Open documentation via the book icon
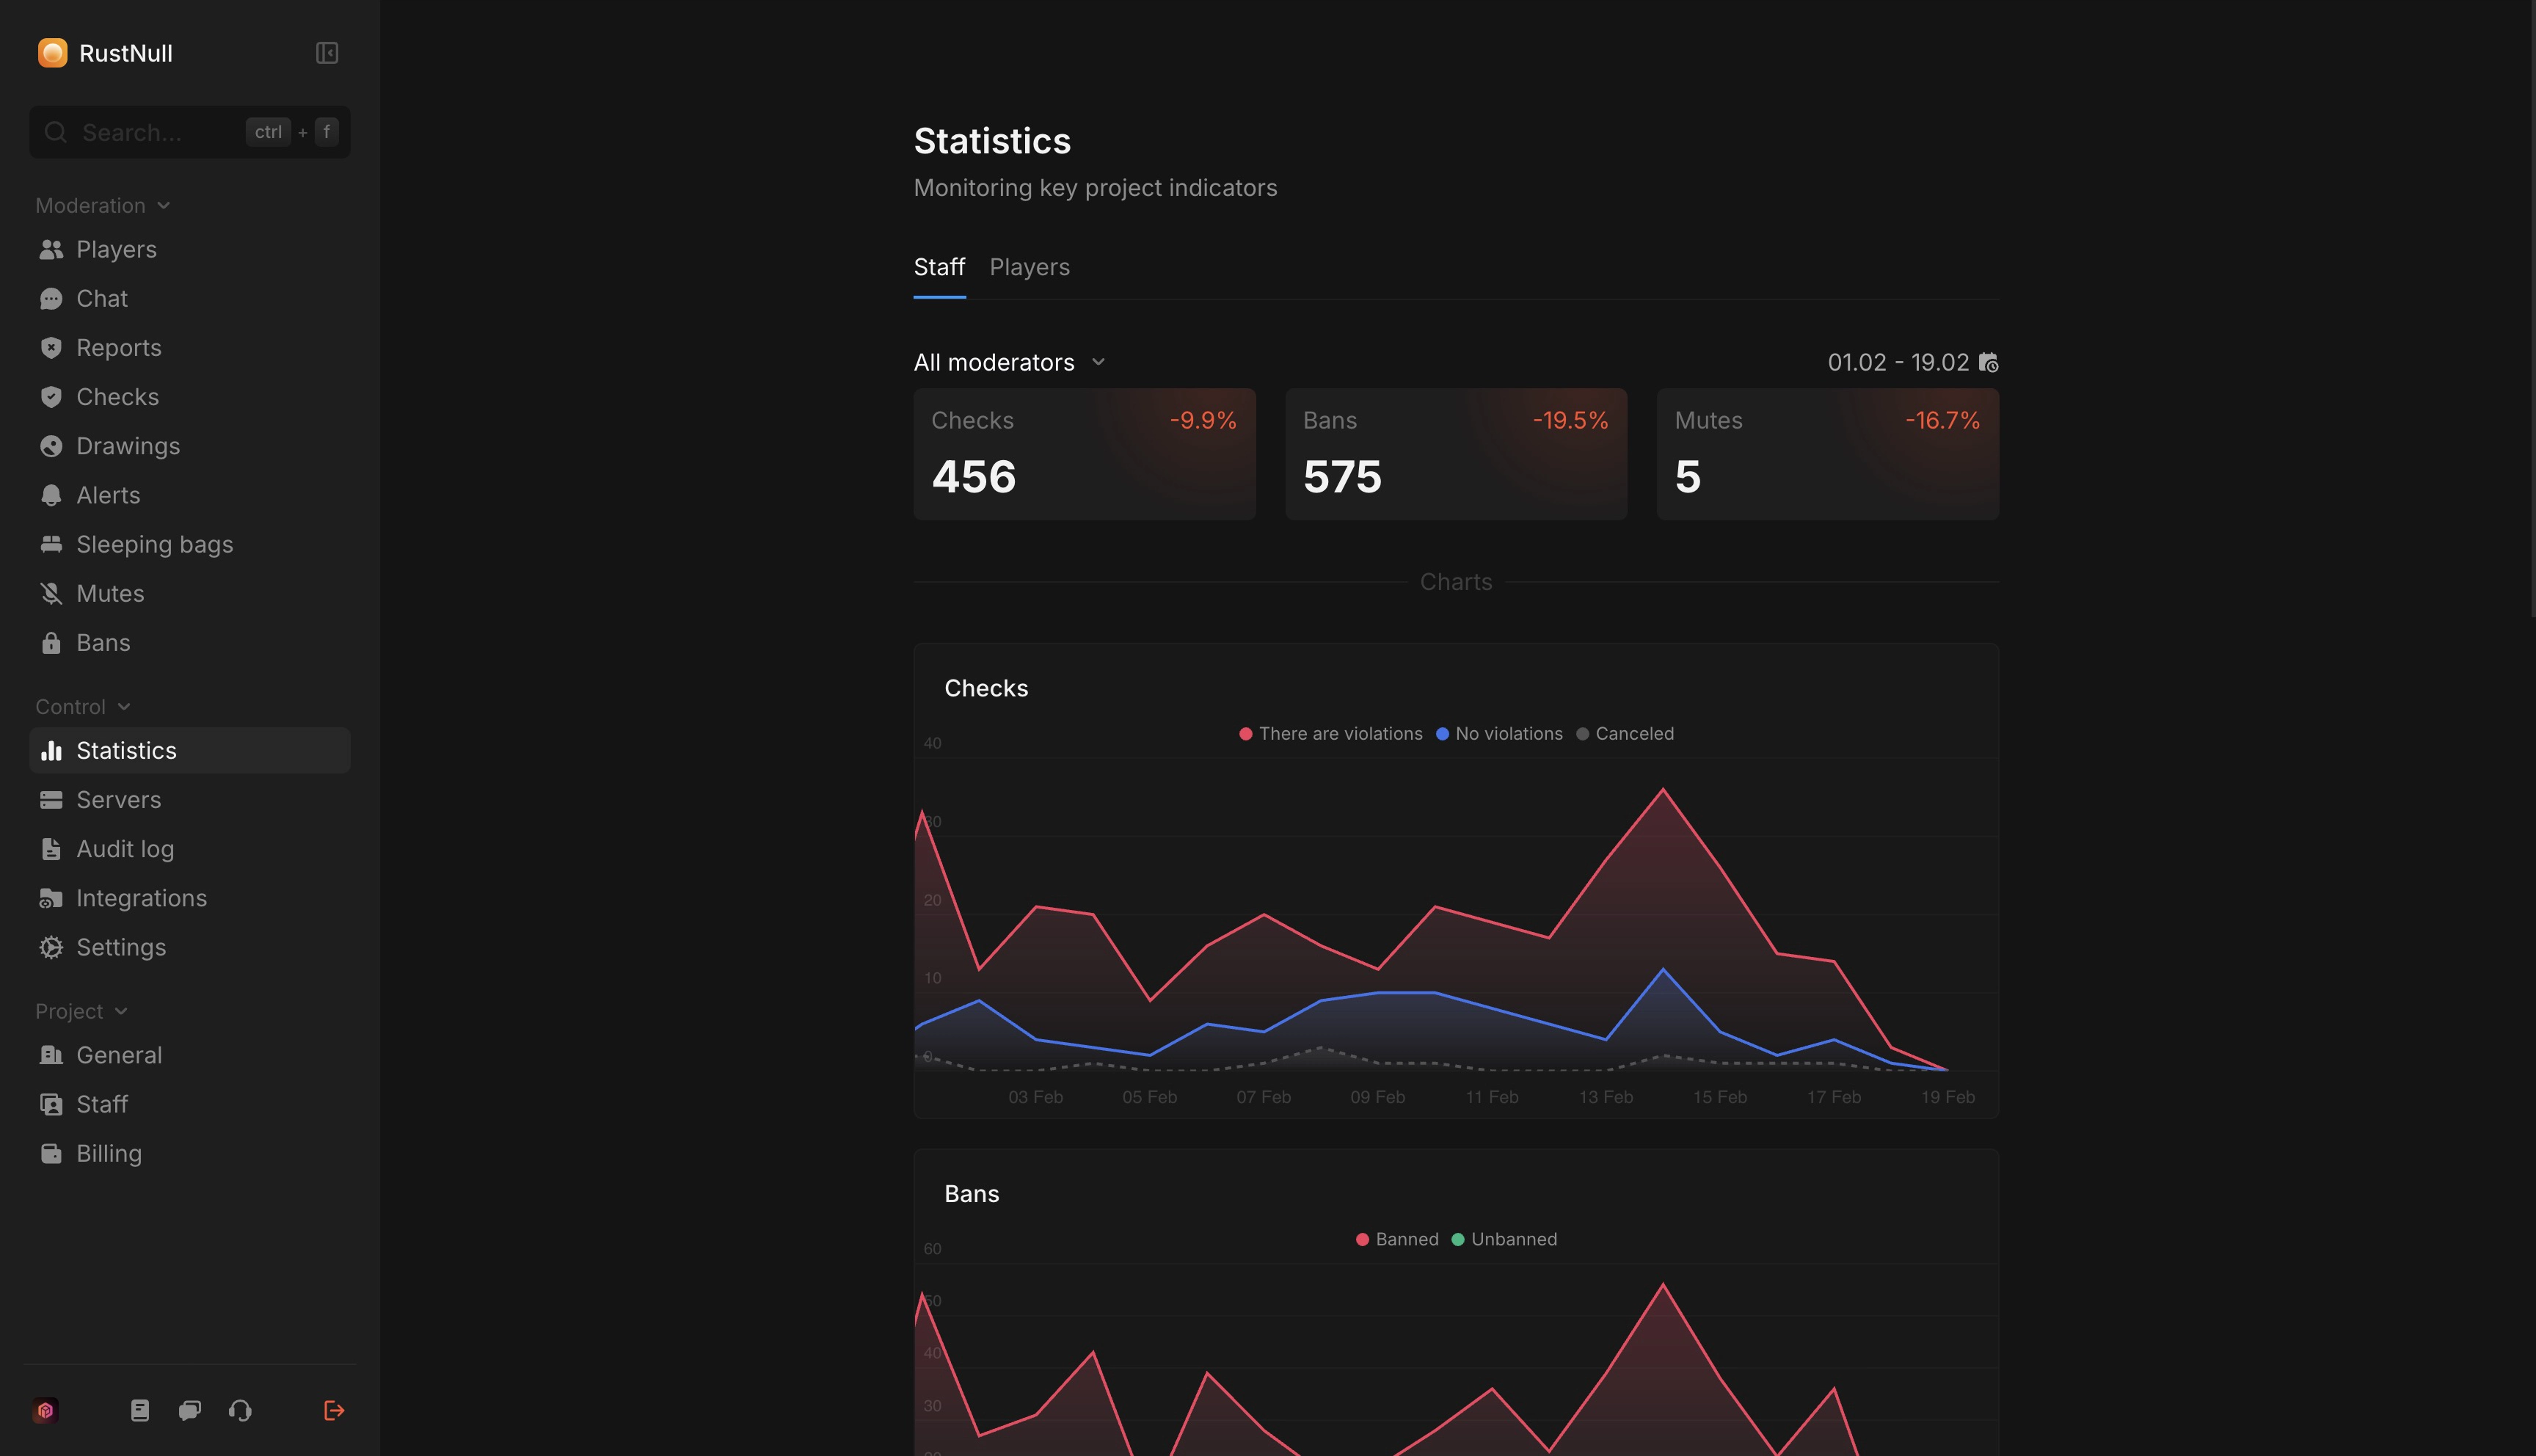The image size is (2536, 1456). click(x=140, y=1410)
